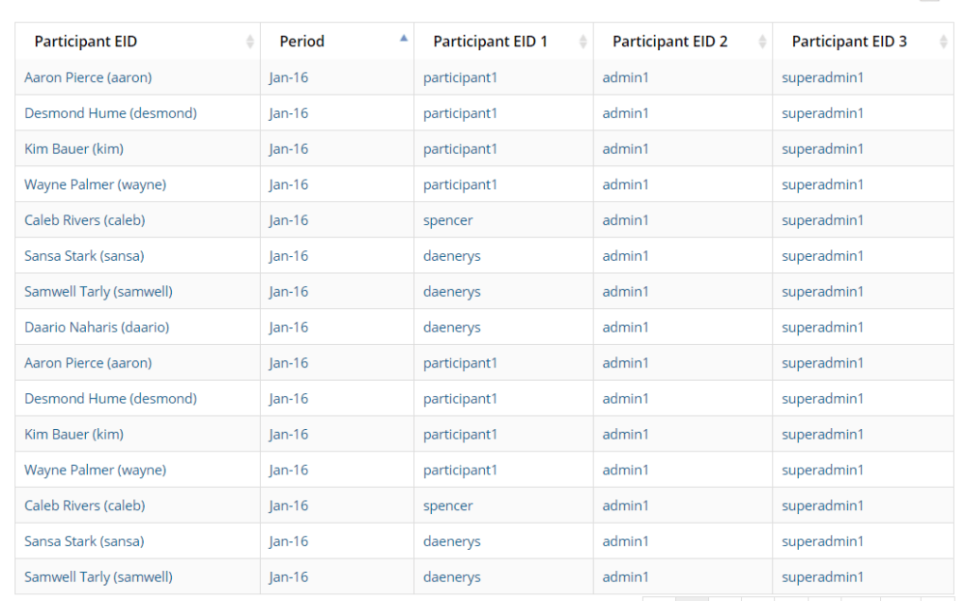Click superadmin1 in Daario Naharis row
The height and width of the screenshot is (601, 968).
(822, 327)
